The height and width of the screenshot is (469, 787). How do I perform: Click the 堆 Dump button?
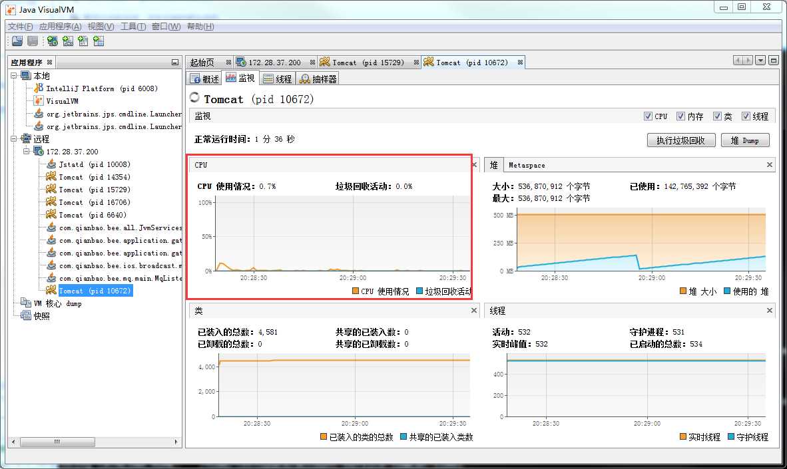pos(745,140)
